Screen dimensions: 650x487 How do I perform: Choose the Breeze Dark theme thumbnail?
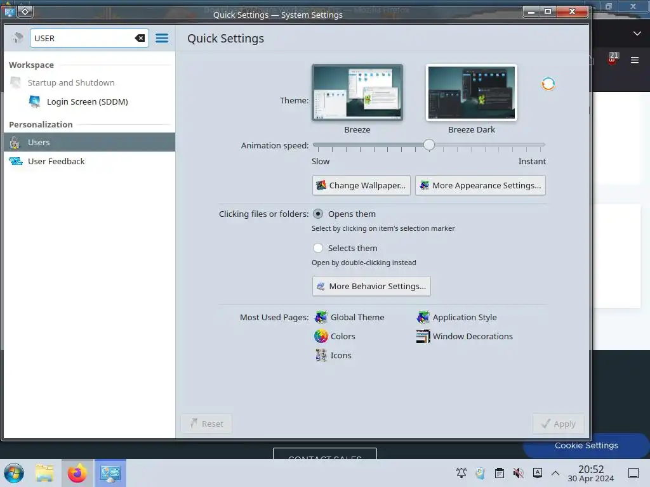(x=472, y=93)
